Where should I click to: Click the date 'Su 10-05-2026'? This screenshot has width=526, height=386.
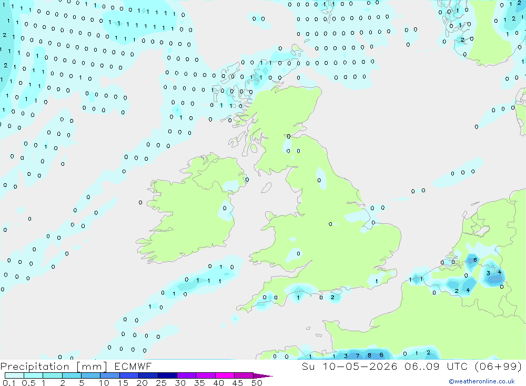(349, 366)
